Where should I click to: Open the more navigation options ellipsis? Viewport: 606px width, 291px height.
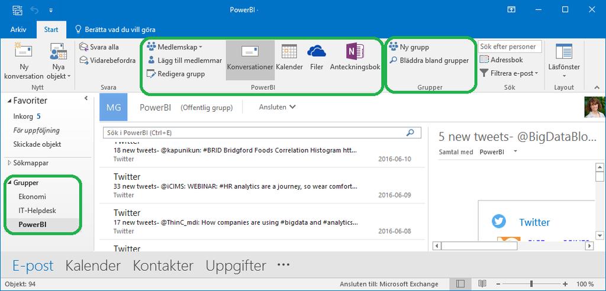click(283, 265)
